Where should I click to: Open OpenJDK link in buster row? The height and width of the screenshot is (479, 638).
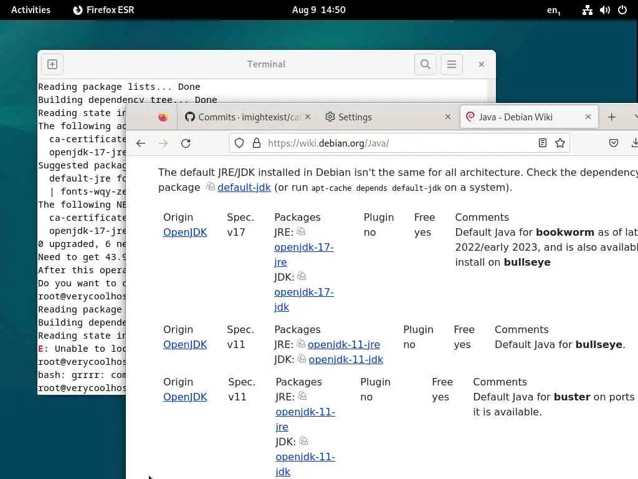(185, 397)
